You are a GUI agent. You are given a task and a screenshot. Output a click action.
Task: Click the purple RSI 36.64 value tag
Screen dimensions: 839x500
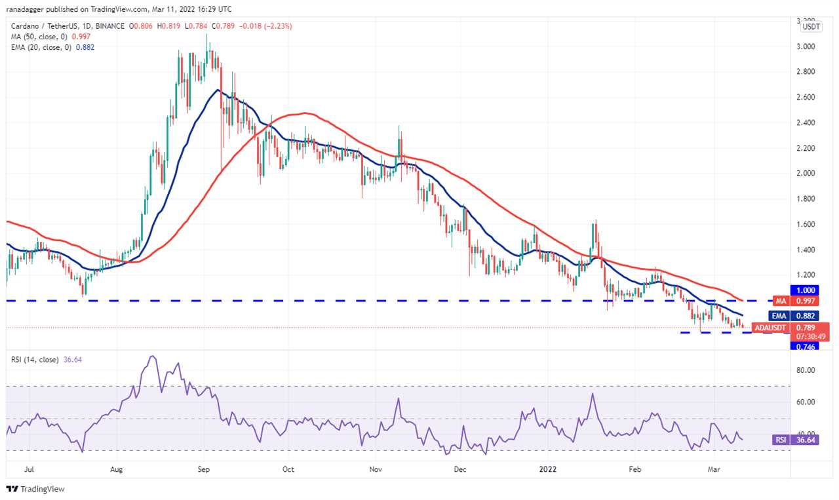point(795,440)
